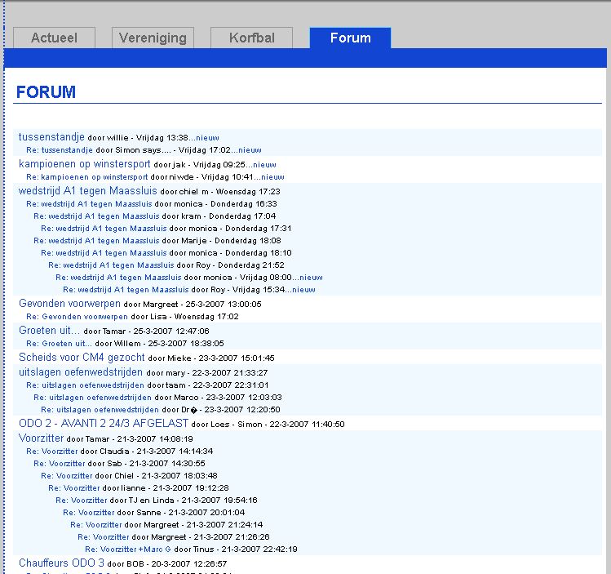Open the Vereniging tab

pos(153,38)
